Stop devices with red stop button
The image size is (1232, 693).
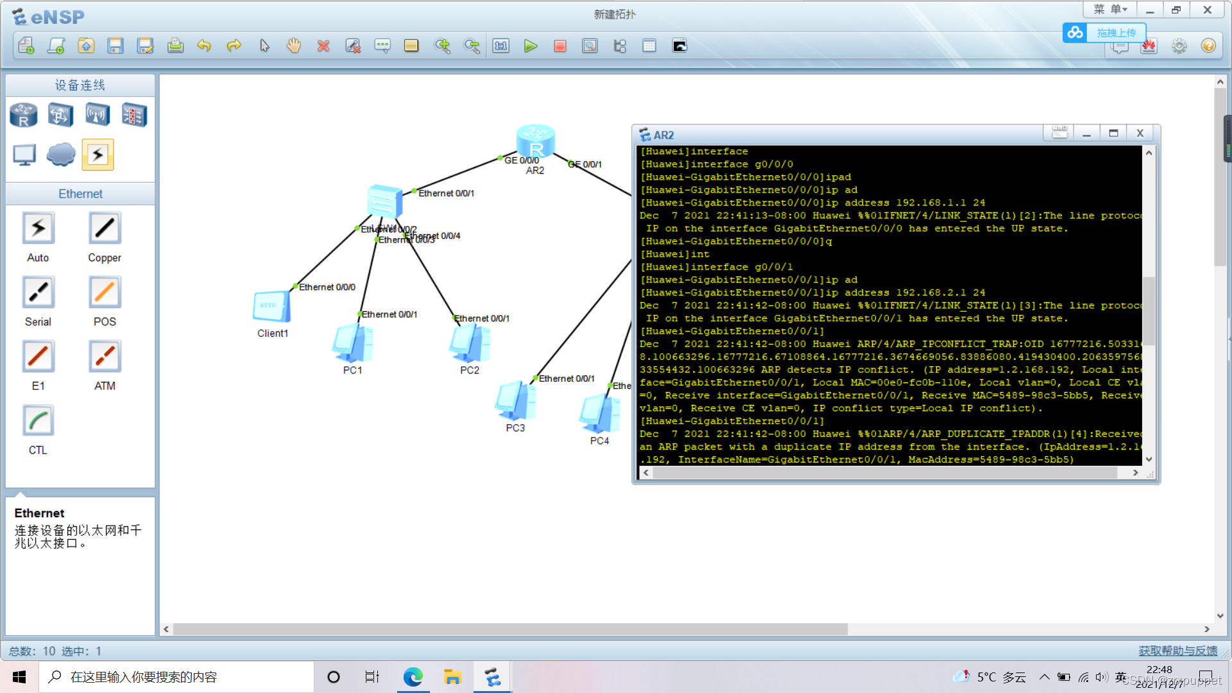560,46
